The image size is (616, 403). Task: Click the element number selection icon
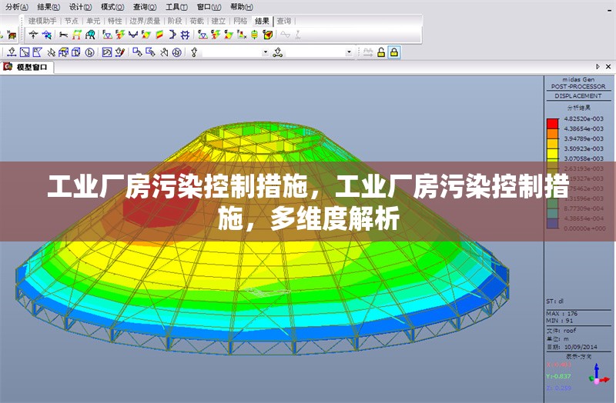click(x=278, y=52)
